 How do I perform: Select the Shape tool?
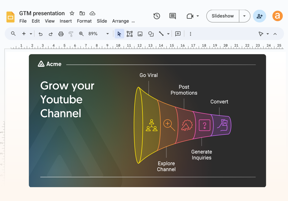(151, 34)
